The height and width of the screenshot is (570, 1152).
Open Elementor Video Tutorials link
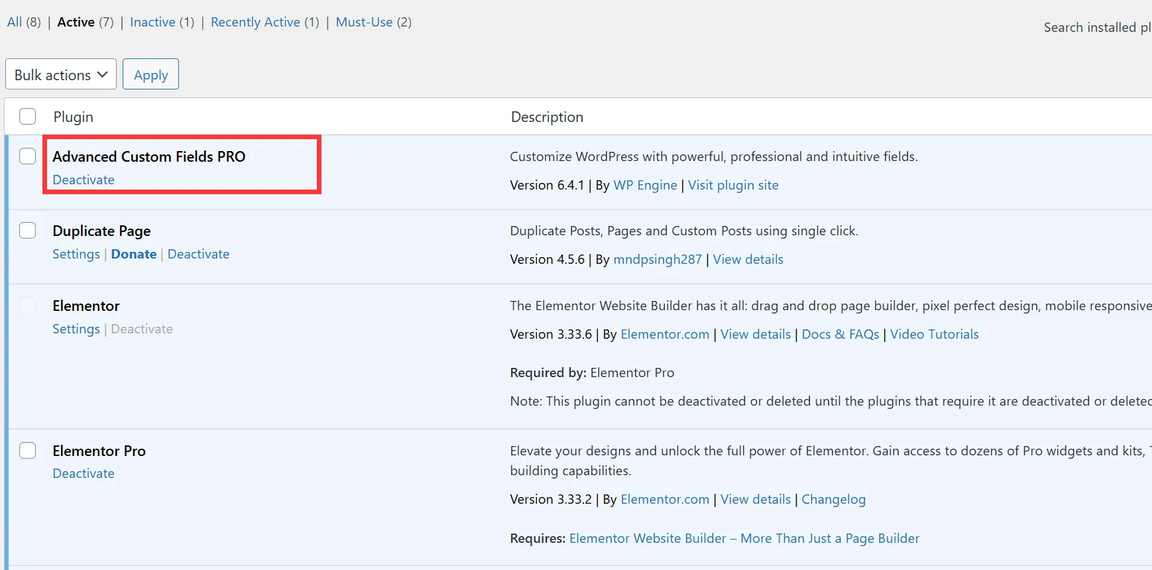934,334
